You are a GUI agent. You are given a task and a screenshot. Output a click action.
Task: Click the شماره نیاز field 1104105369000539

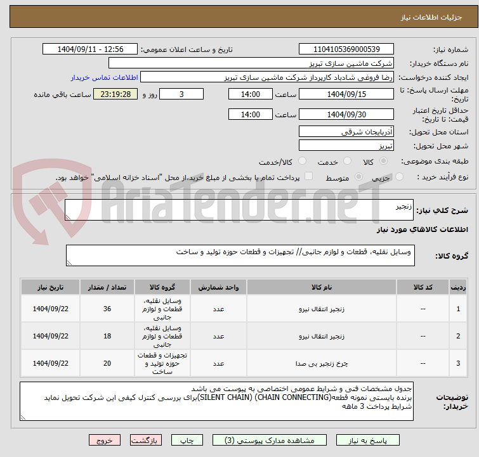pos(346,49)
